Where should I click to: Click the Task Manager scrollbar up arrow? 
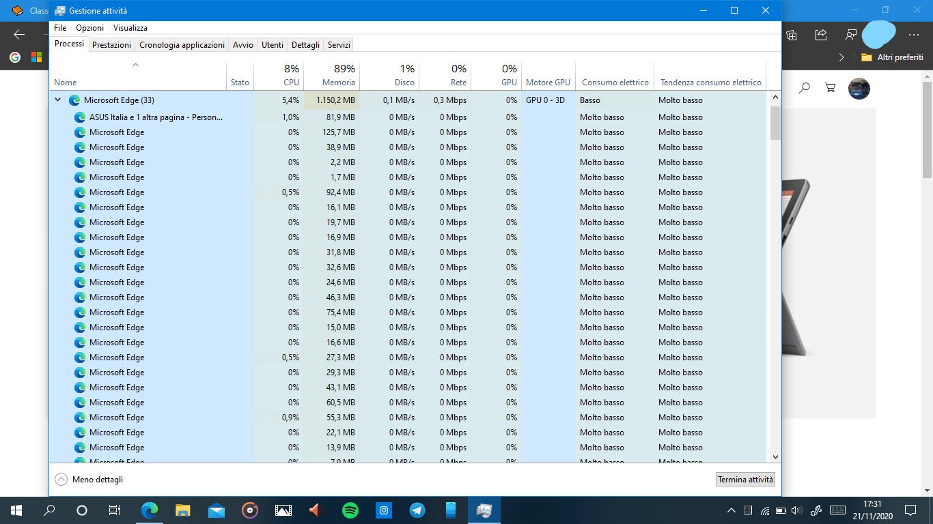tap(775, 98)
